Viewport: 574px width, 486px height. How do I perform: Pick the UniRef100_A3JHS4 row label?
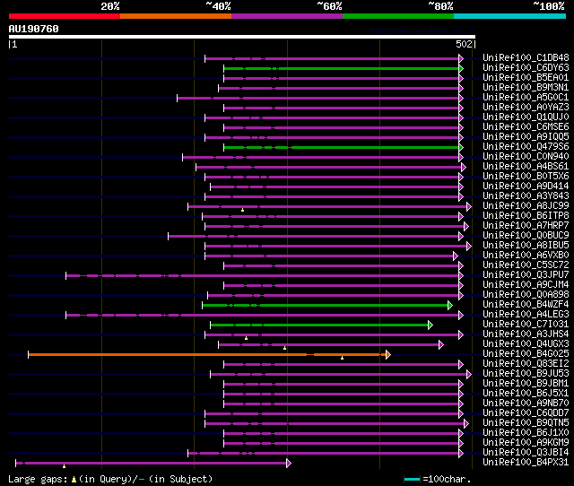[526, 334]
